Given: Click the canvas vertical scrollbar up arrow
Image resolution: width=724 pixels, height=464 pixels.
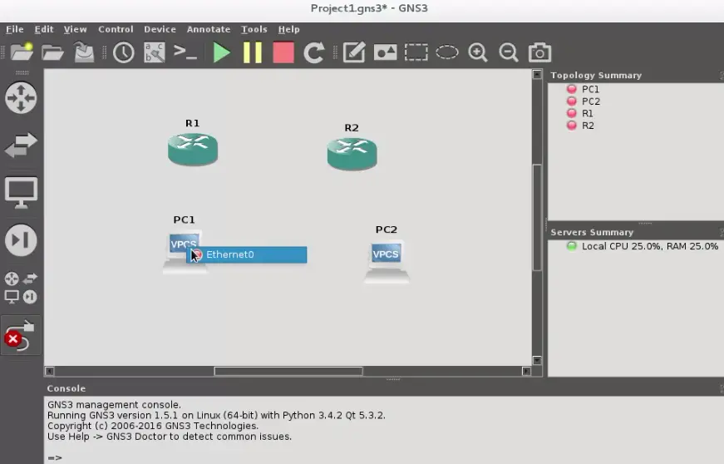Looking at the screenshot, I should 536,74.
